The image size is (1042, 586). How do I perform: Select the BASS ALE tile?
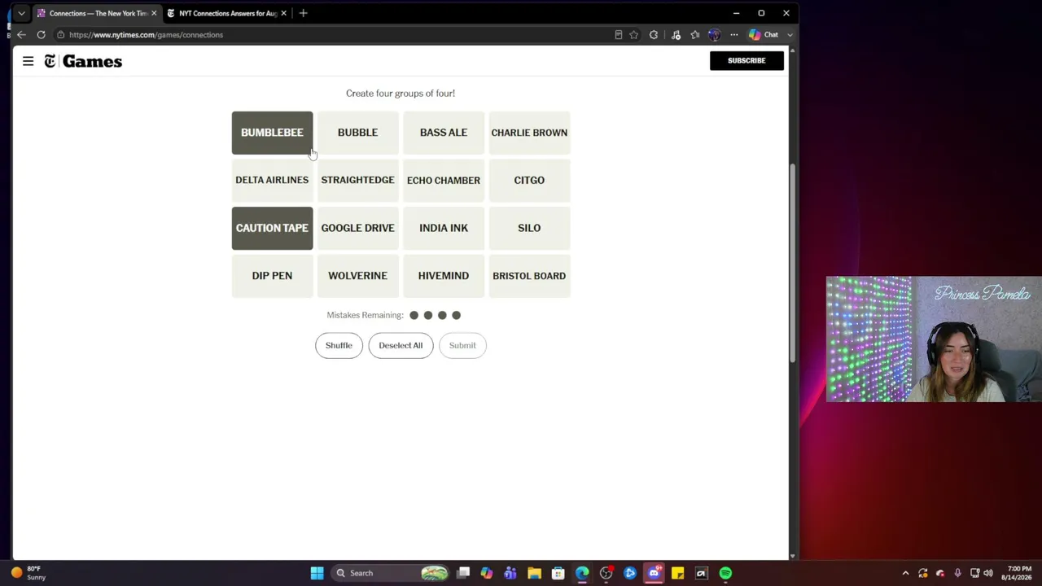tap(444, 133)
